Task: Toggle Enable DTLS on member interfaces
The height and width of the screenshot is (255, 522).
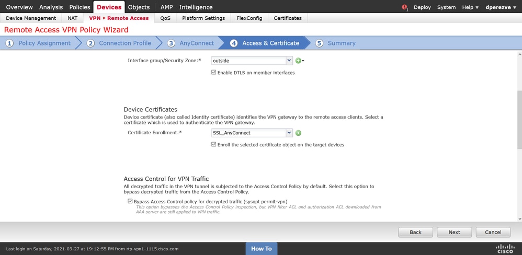Action: point(214,73)
